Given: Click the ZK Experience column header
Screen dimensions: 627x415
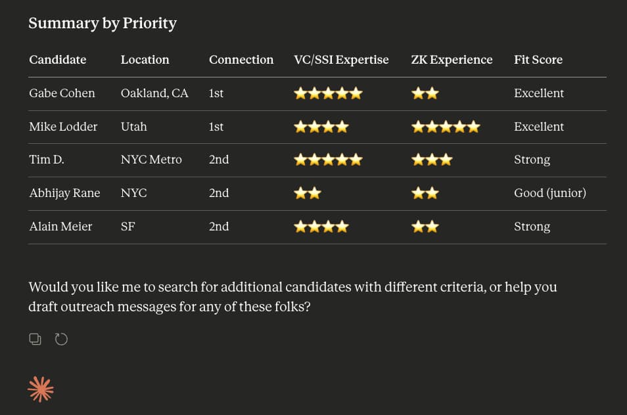Looking at the screenshot, I should pos(452,60).
